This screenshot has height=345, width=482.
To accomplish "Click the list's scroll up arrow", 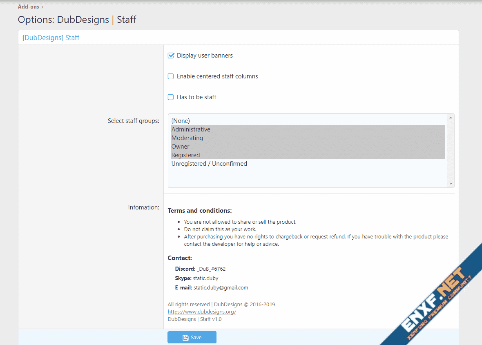I will (451, 118).
